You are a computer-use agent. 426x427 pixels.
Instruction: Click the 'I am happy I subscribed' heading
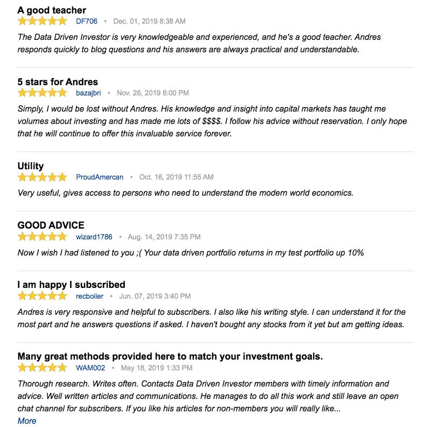(x=71, y=285)
